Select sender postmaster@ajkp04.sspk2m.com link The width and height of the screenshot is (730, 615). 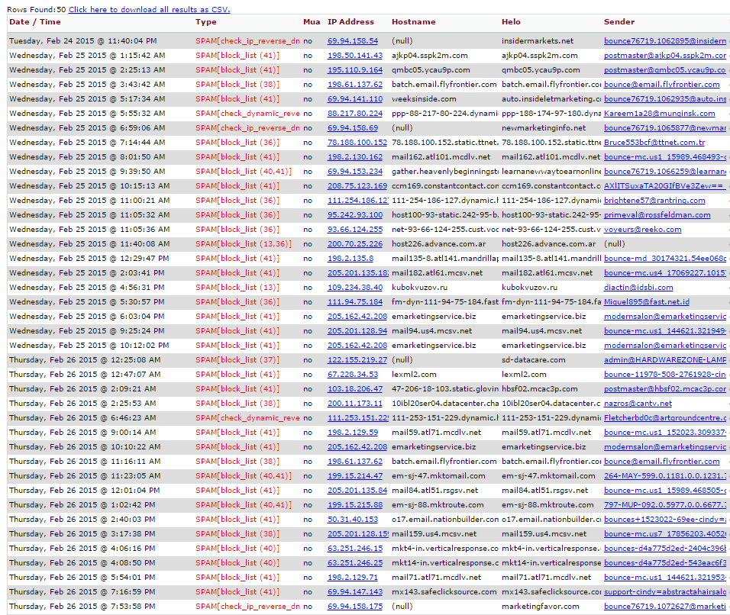[x=664, y=56]
